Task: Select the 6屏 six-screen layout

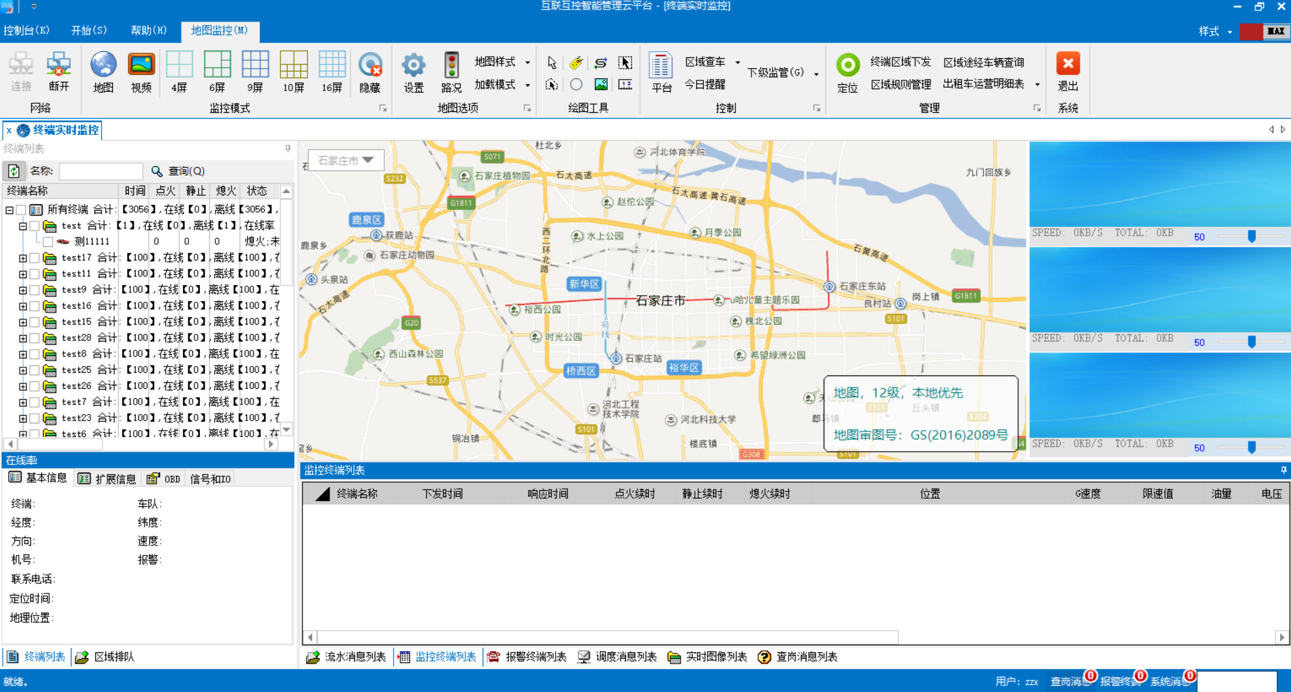Action: pos(217,72)
